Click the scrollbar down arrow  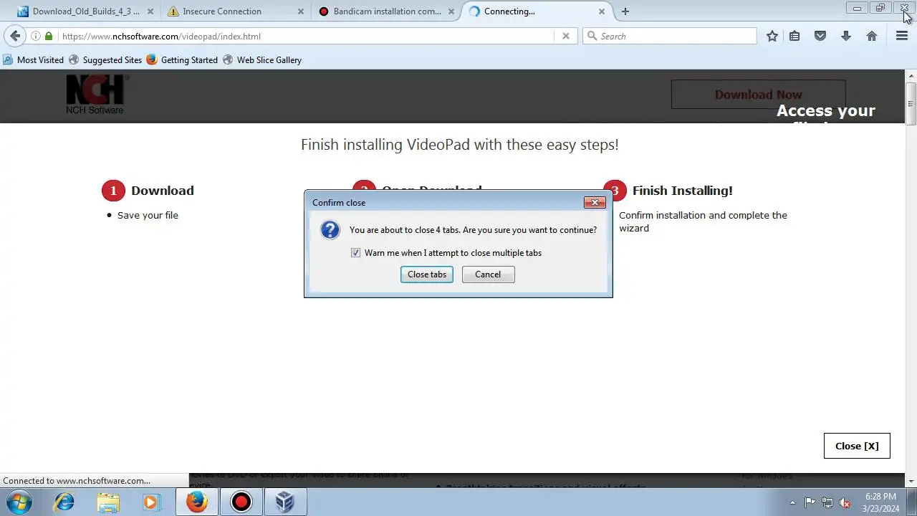911,482
